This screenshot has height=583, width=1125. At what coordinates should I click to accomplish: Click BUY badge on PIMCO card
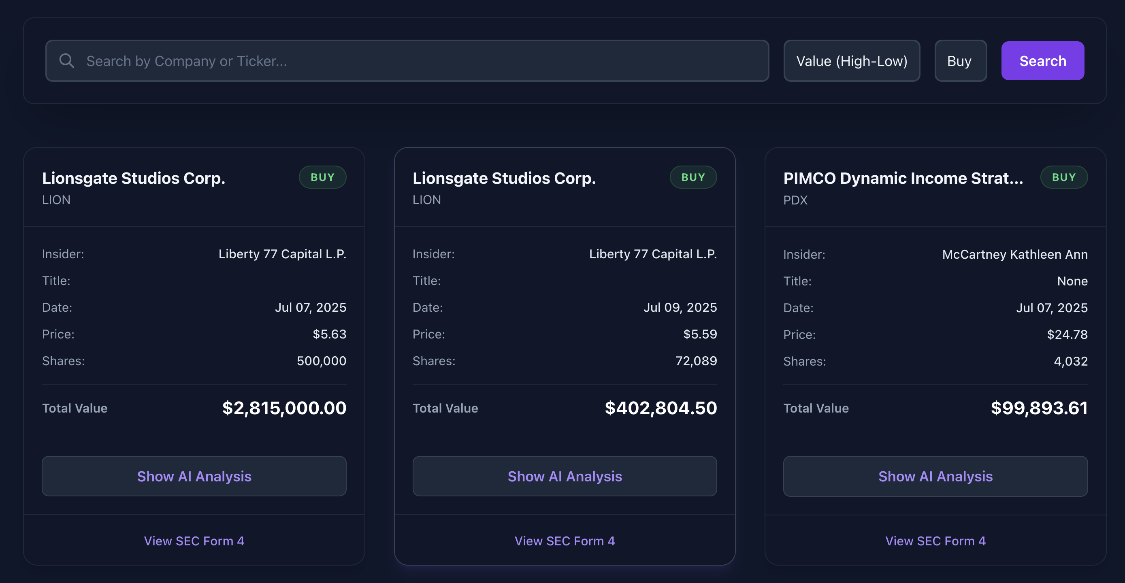pyautogui.click(x=1064, y=177)
